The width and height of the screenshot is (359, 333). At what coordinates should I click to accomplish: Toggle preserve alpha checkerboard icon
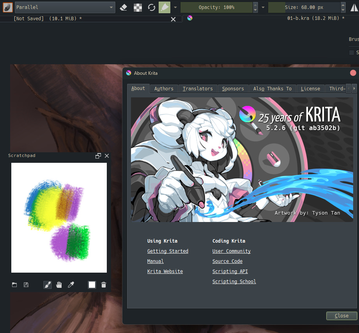138,7
